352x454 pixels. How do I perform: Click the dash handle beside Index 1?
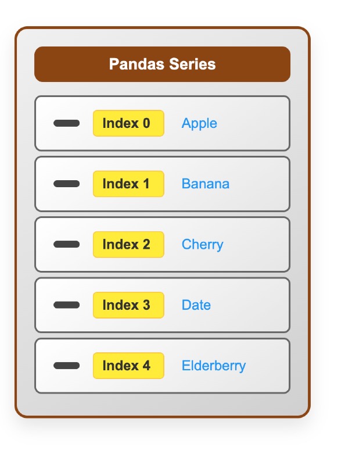66,184
